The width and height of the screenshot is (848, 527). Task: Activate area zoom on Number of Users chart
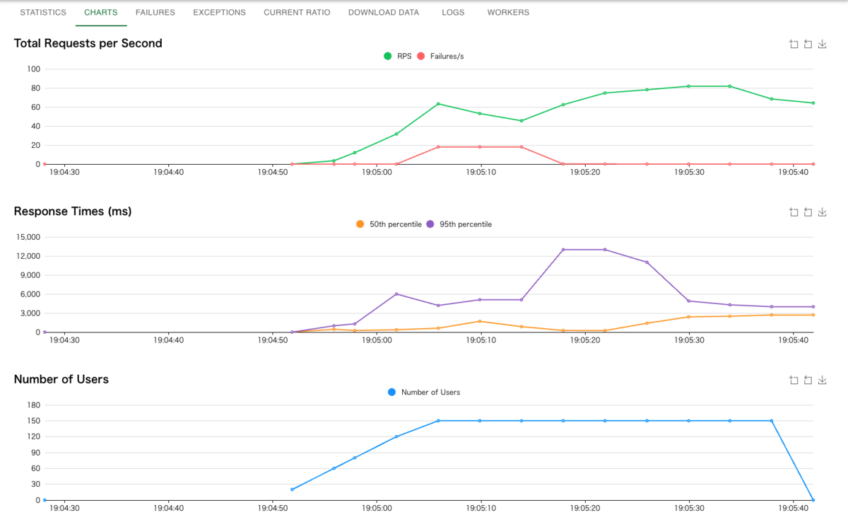pyautogui.click(x=794, y=380)
